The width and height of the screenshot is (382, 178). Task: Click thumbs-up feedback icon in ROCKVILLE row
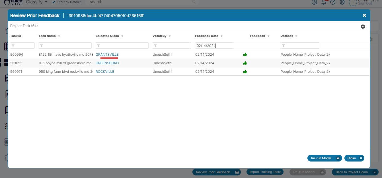tap(245, 72)
